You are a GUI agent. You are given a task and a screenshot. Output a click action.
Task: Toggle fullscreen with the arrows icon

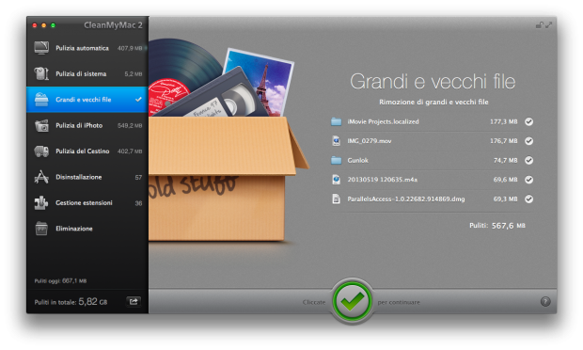[549, 24]
